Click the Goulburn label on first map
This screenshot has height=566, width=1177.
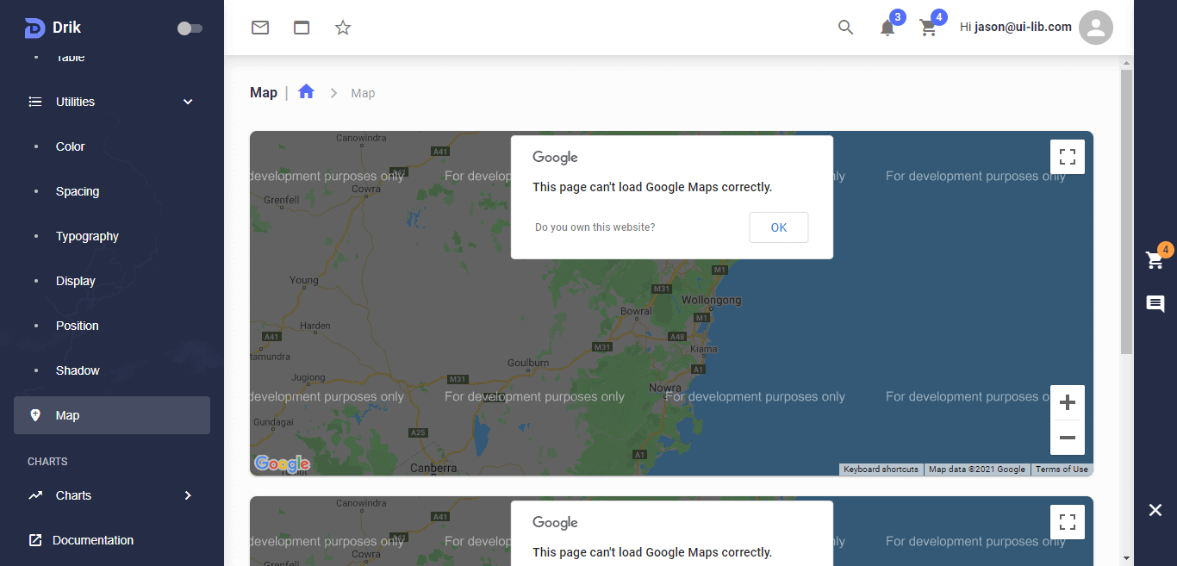click(528, 363)
